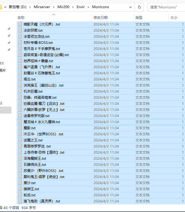Image resolution: width=185 pixels, height=212 pixels.
Task: Click file icon of 六翼妖尊·欧罗【无上】.txt
Action: click(20, 110)
